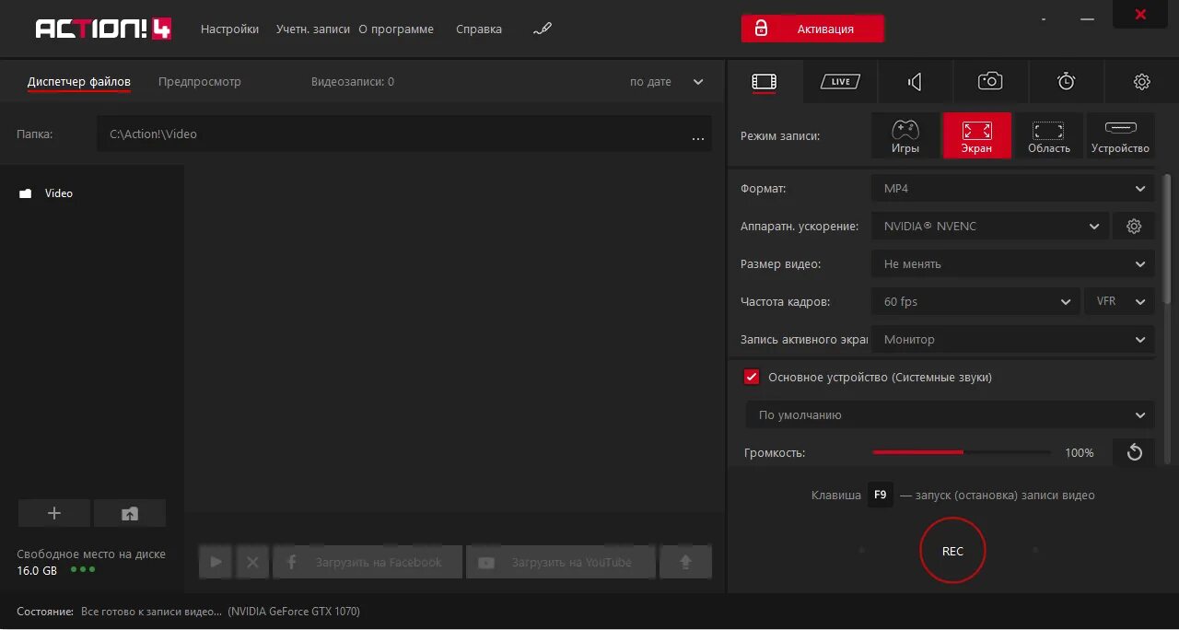Open Размер видео dropdown
This screenshot has height=630, width=1179.
pyautogui.click(x=1012, y=263)
